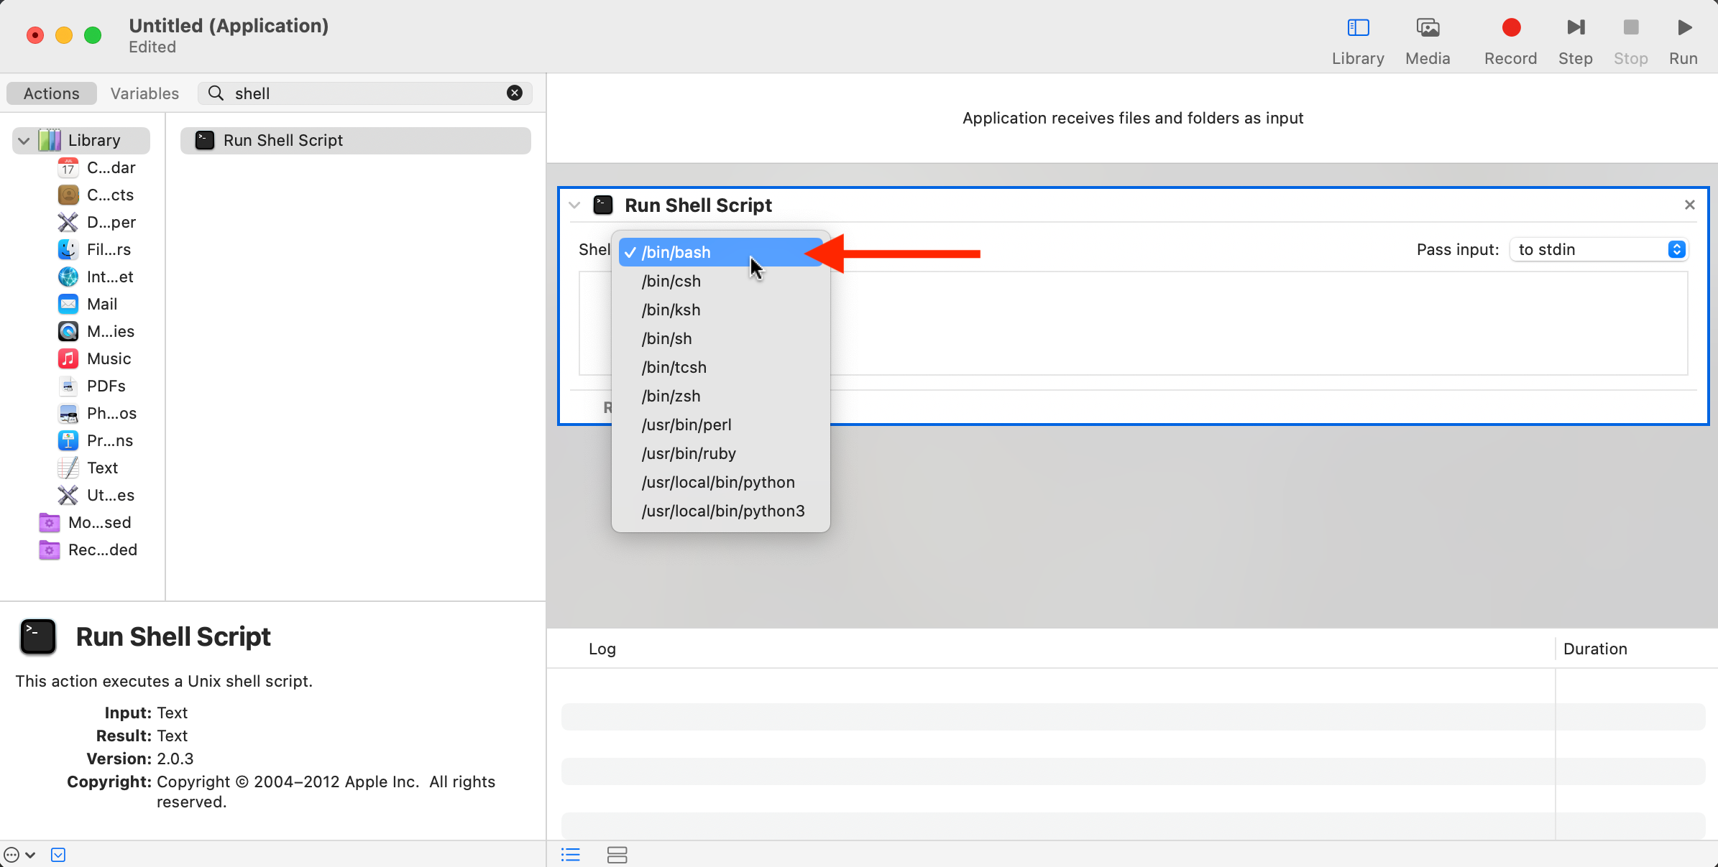The height and width of the screenshot is (867, 1718).
Task: Toggle description pane checkbox icon
Action: [58, 854]
